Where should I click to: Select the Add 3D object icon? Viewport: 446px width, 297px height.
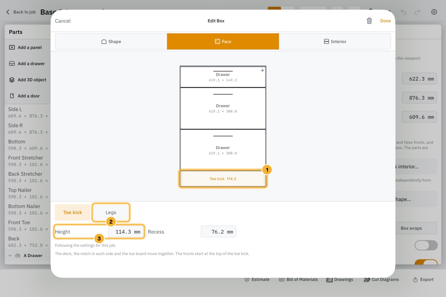12,80
